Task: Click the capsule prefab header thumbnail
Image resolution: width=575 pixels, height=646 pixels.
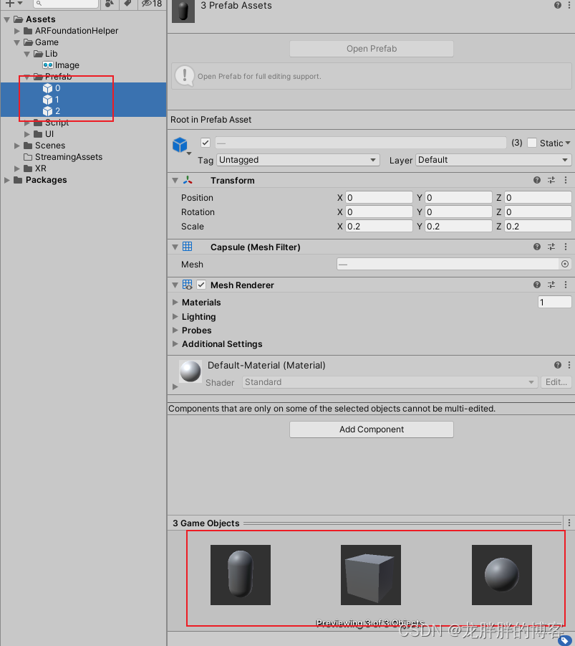Action: point(183,11)
